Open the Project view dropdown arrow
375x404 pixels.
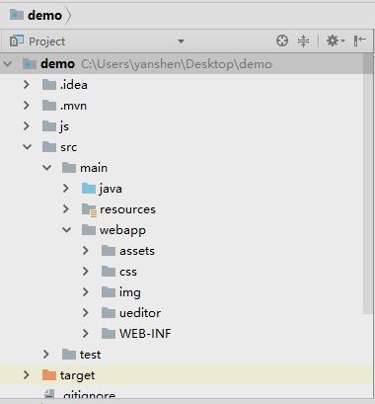click(181, 41)
